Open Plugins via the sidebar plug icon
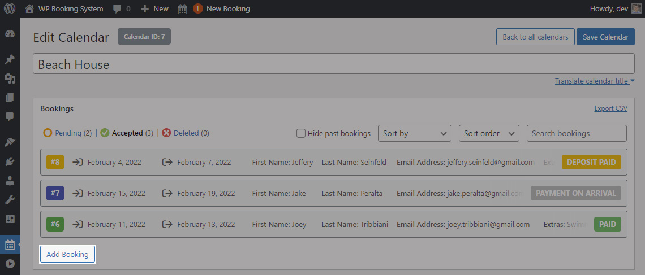The height and width of the screenshot is (275, 645). click(x=10, y=161)
